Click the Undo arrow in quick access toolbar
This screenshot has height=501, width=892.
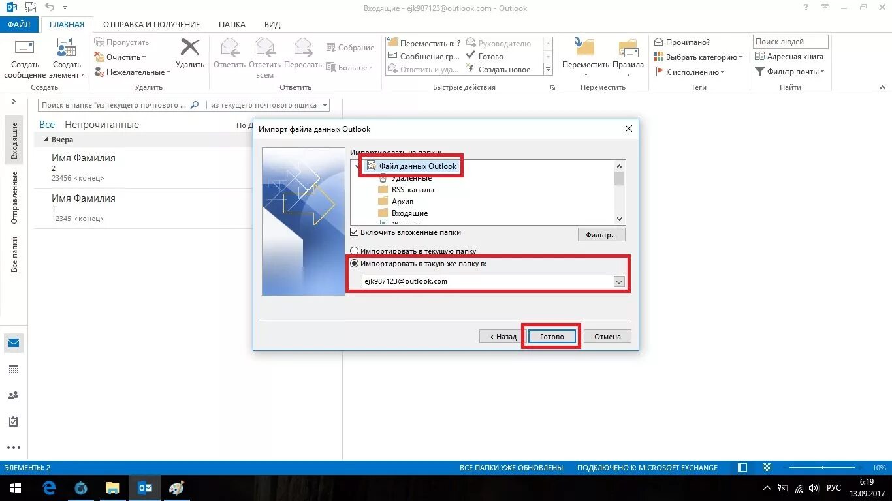pos(49,7)
